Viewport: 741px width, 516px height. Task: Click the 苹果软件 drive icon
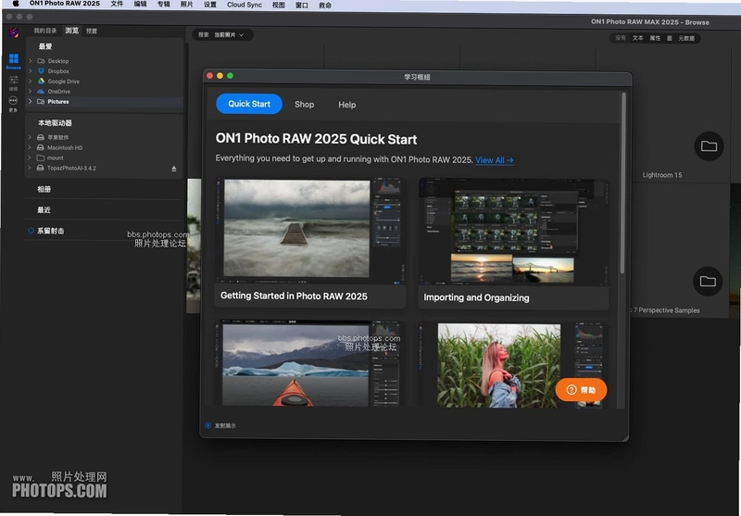41,137
